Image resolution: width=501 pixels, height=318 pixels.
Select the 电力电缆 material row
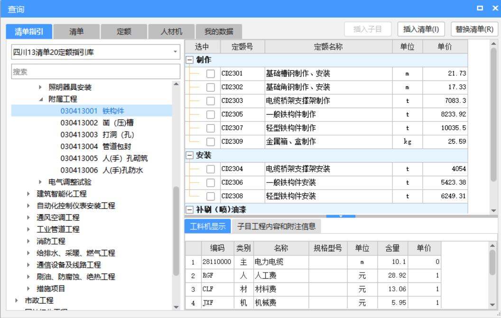click(313, 262)
